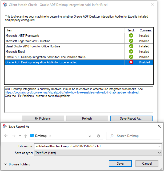Click the Comment column header
Screen dimensions: 164x171
tap(146, 30)
